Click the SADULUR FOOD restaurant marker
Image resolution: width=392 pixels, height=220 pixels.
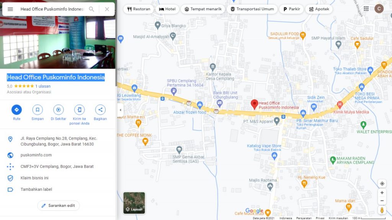303,35
